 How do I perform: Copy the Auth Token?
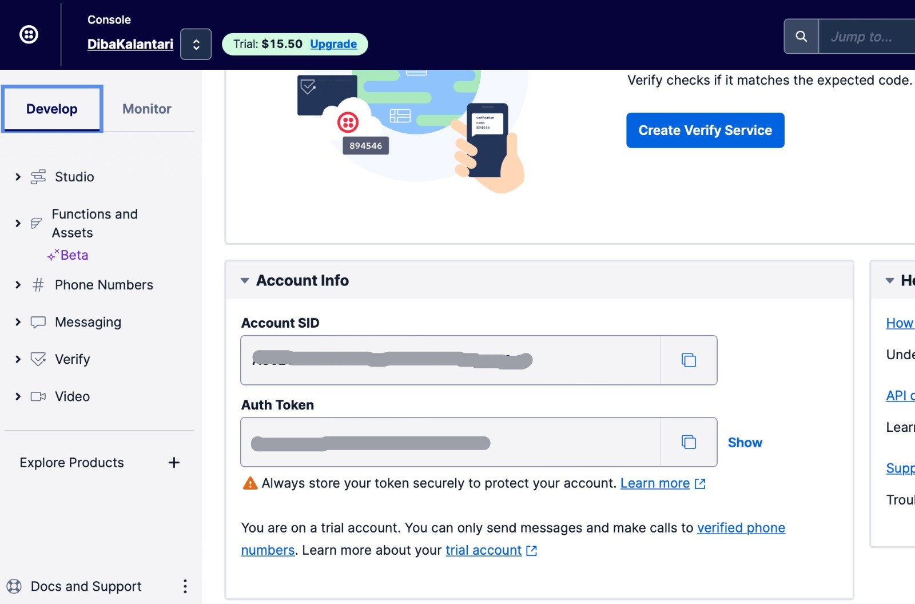click(x=689, y=442)
